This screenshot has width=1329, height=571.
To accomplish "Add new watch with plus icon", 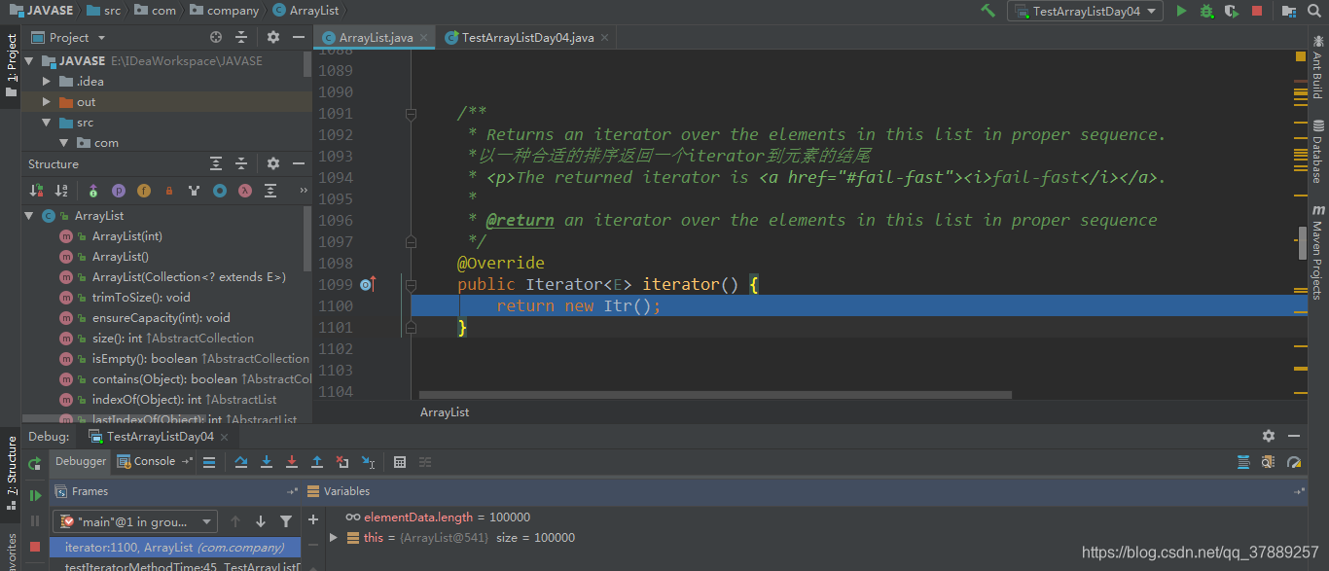I will [x=312, y=519].
